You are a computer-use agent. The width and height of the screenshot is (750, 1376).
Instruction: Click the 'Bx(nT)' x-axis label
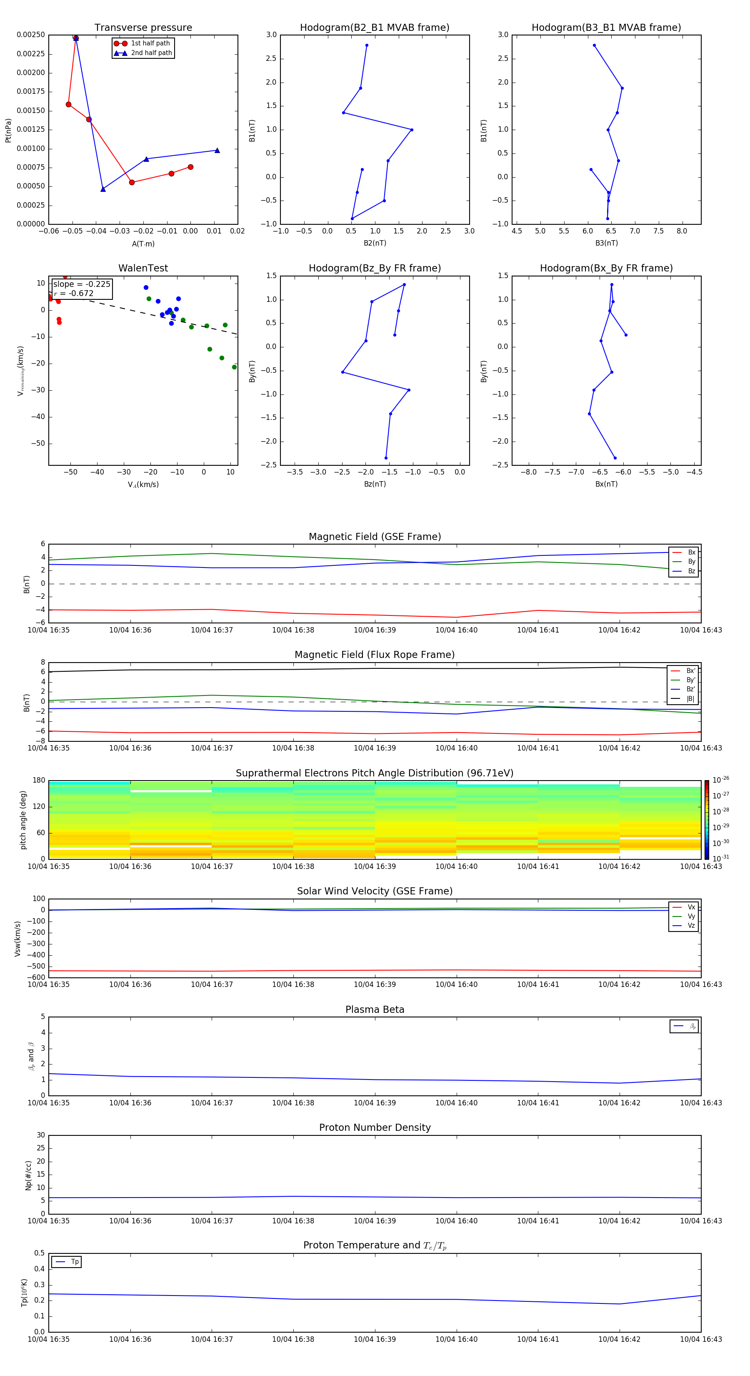pyautogui.click(x=606, y=484)
